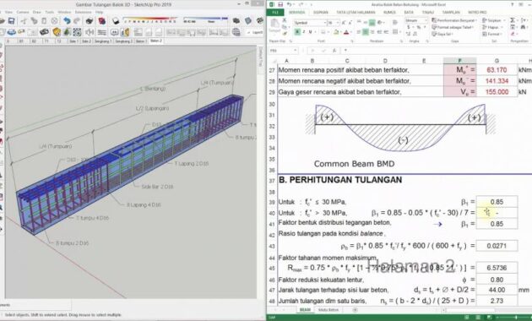Open the Sisipkan cells dropdown
The image size is (532, 321).
click(x=493, y=20)
